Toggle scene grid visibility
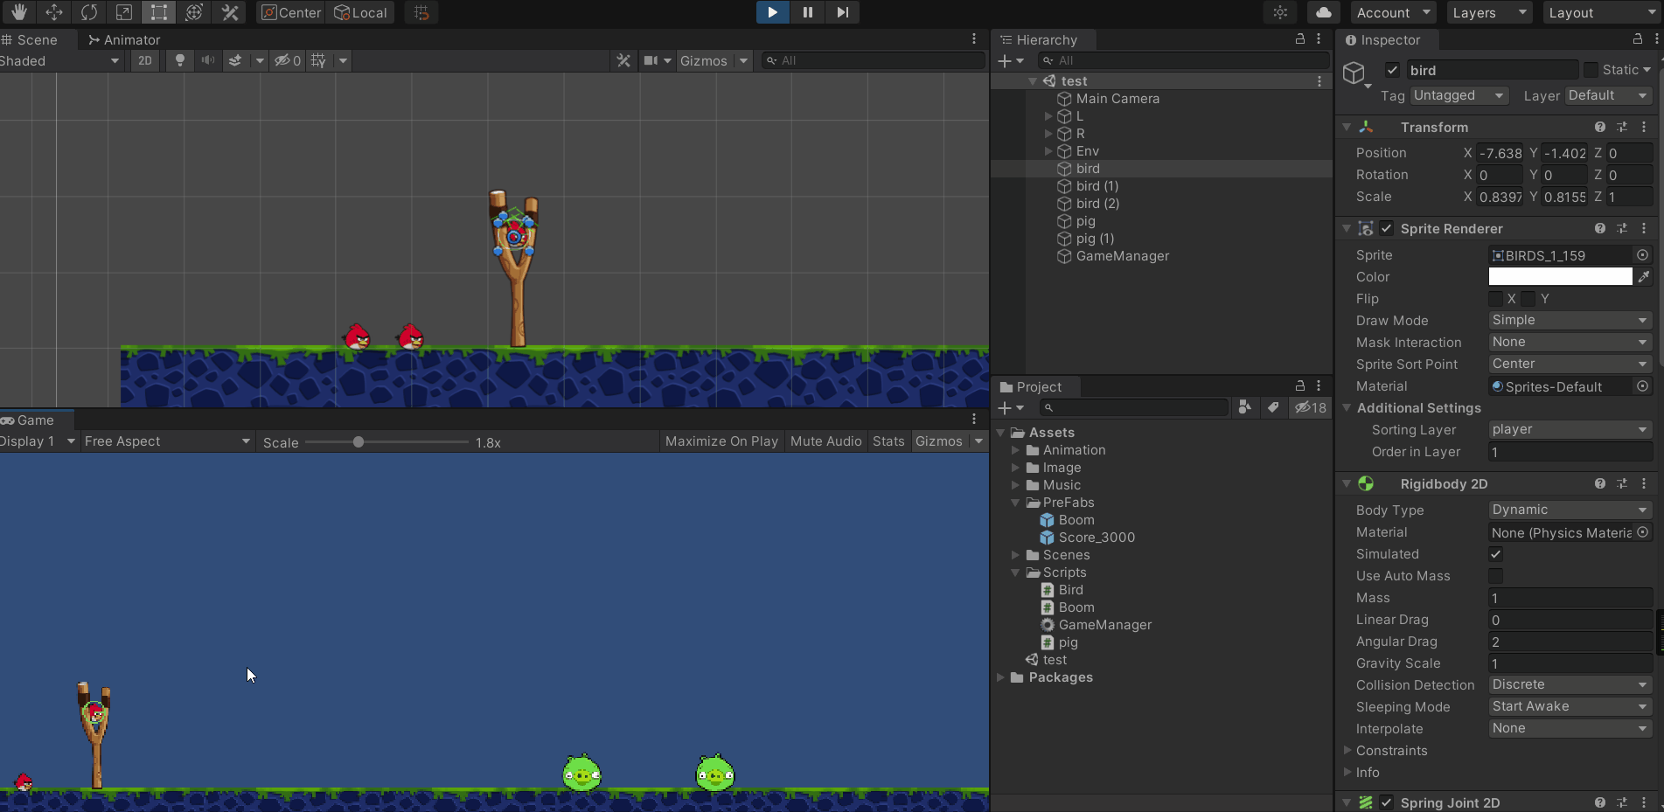 (319, 60)
